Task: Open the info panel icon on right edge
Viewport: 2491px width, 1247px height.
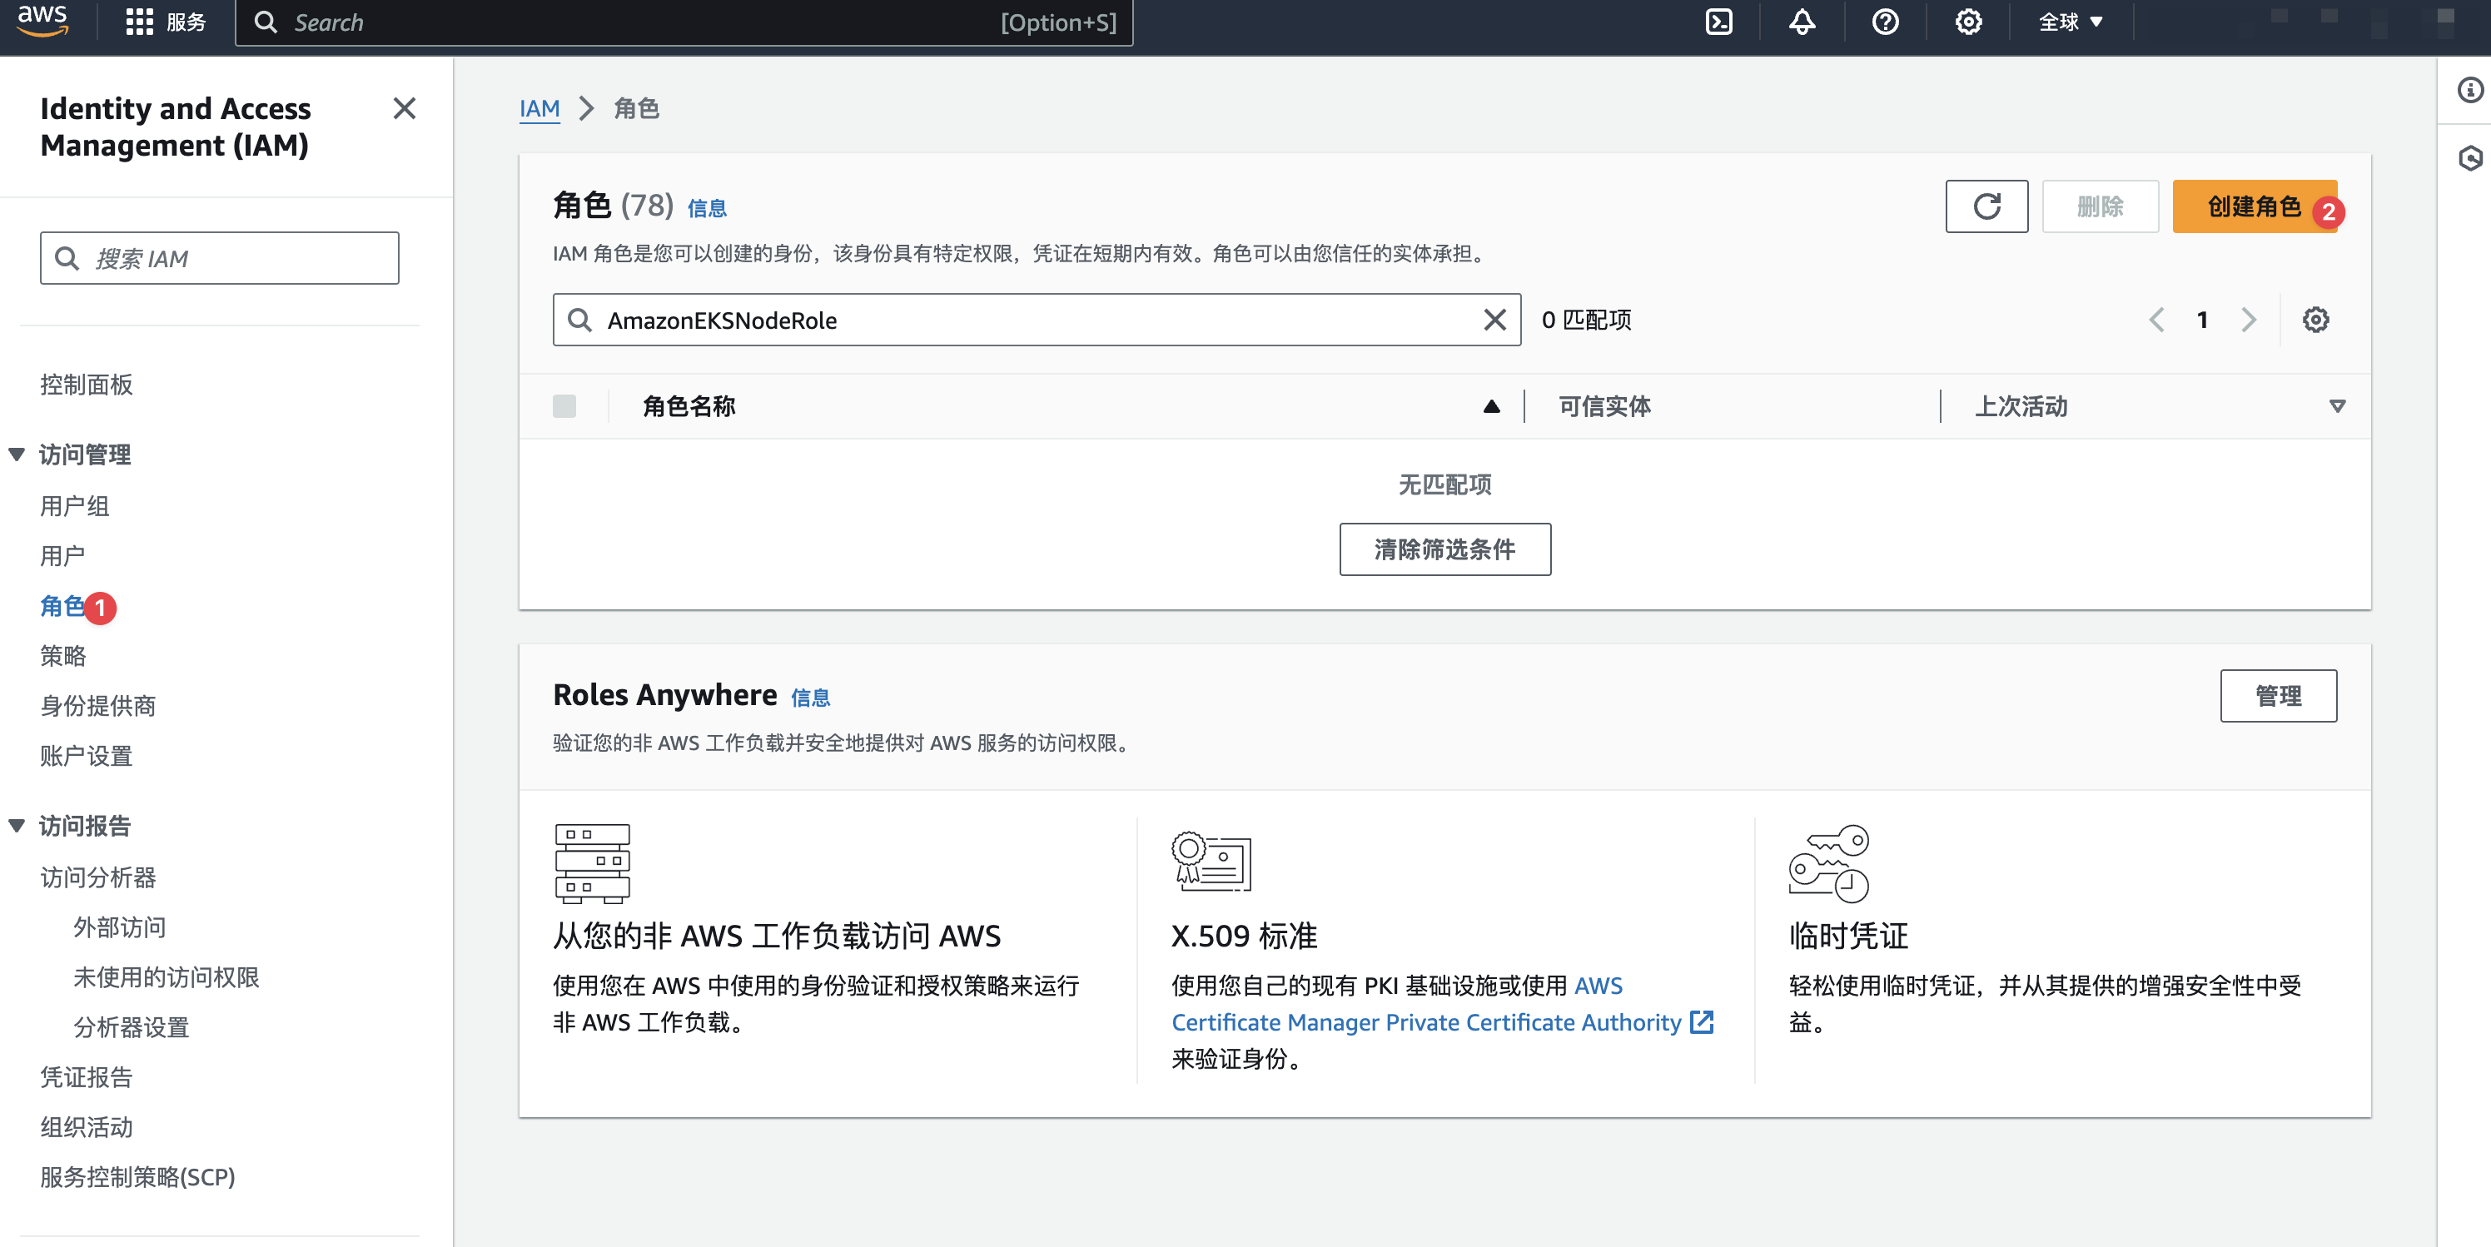Action: (x=2469, y=90)
